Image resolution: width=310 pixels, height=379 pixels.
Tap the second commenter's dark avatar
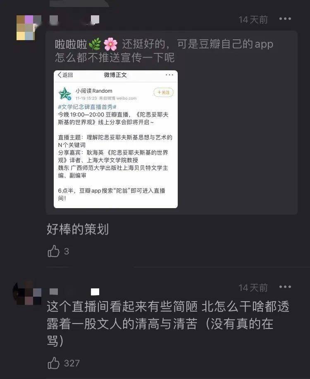[27, 293]
